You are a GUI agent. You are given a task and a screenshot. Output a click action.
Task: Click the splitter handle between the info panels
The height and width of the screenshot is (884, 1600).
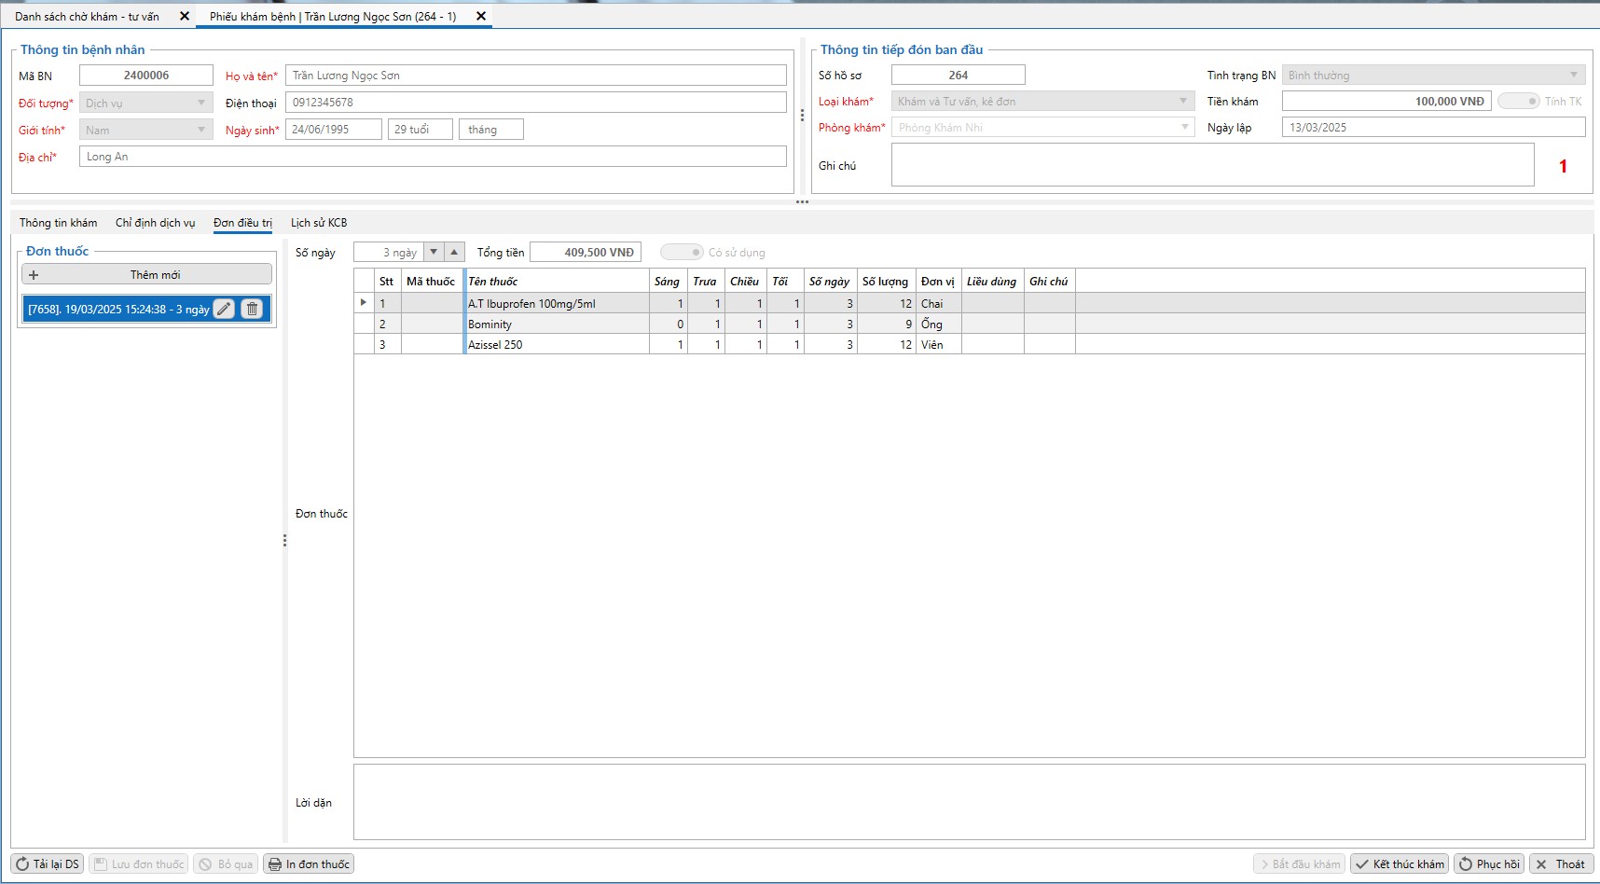(x=802, y=116)
